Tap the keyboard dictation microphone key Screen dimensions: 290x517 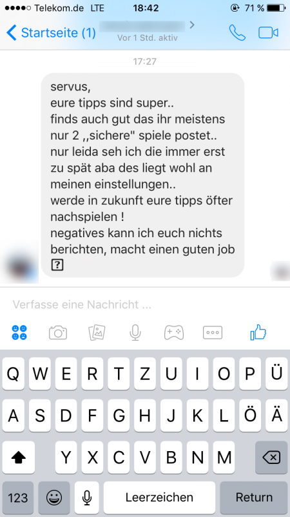pos(87,497)
